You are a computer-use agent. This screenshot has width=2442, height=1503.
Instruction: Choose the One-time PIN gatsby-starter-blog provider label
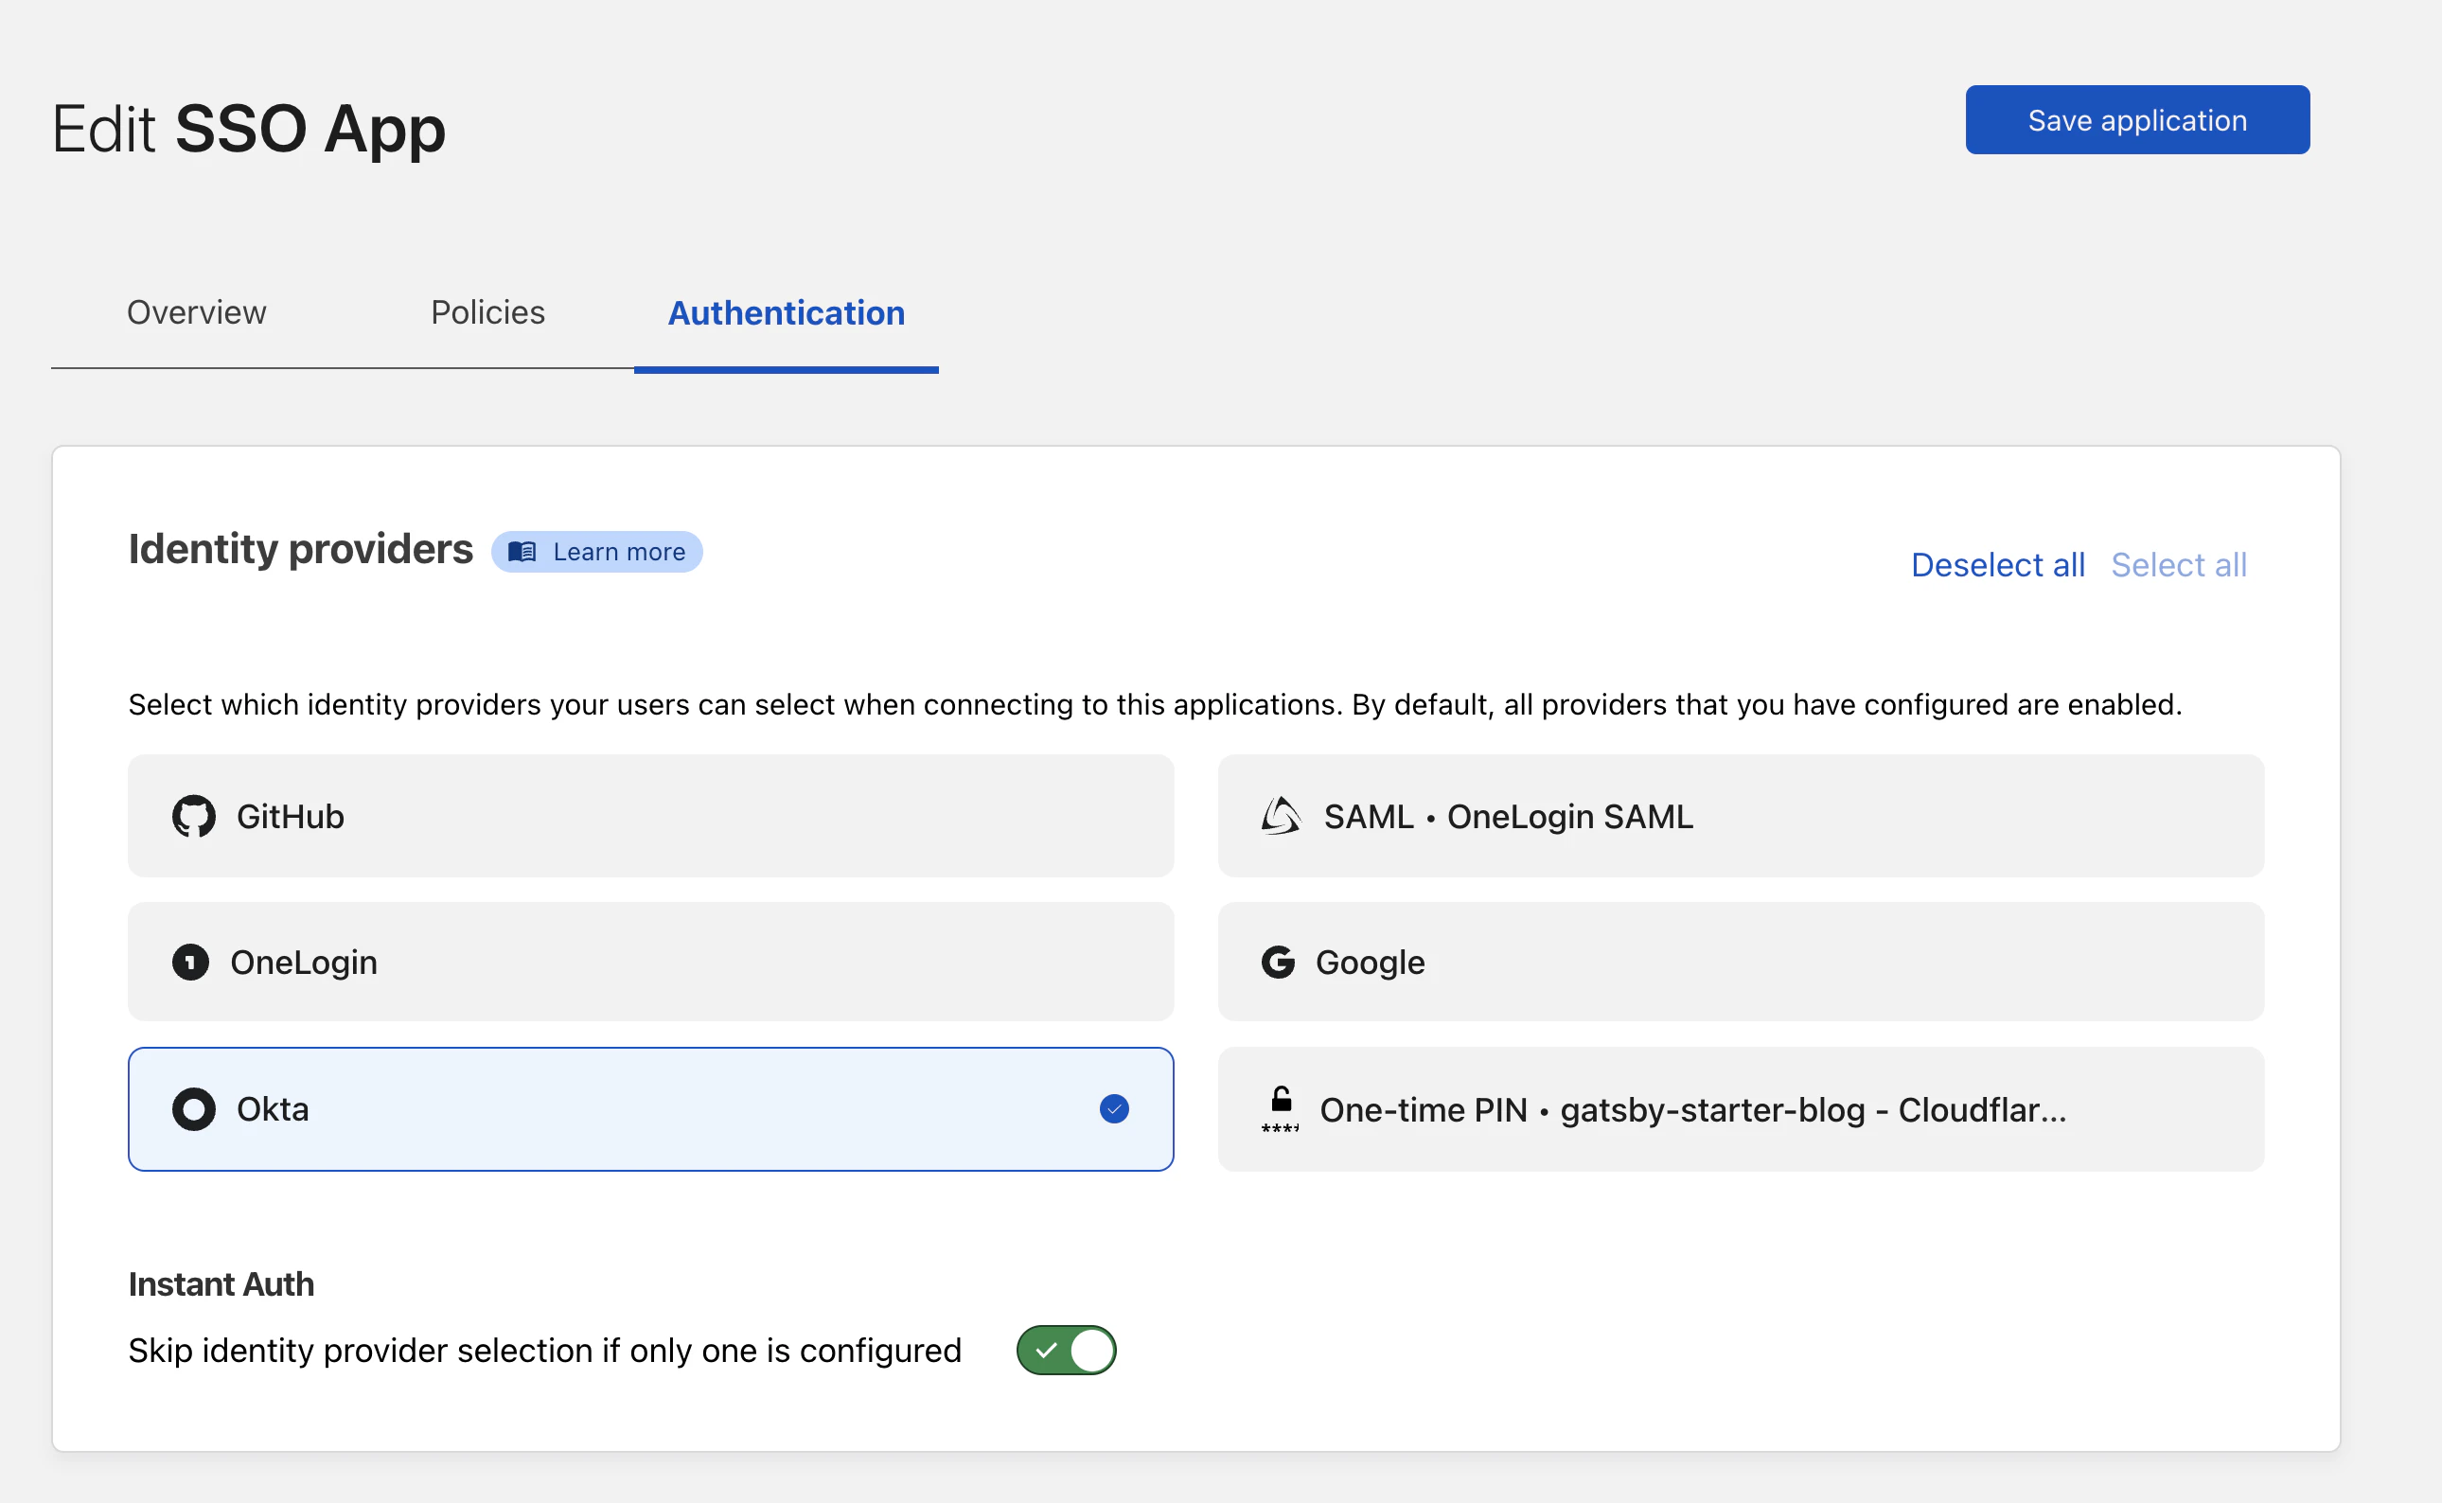(x=1692, y=1109)
